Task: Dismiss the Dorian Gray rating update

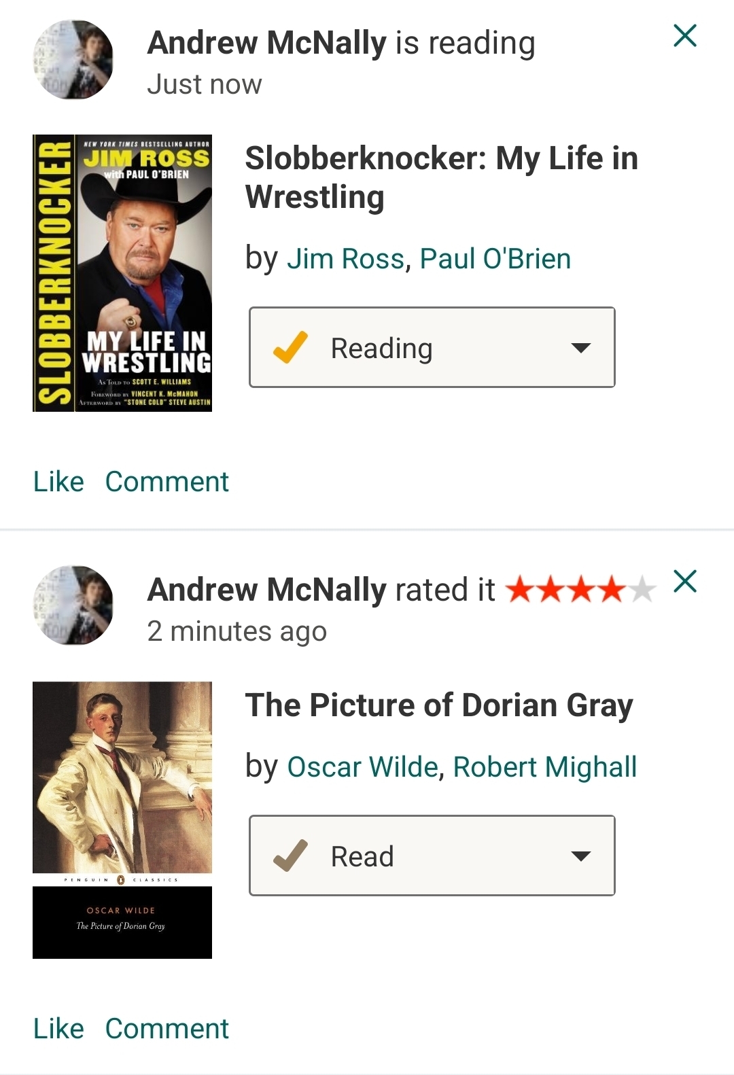Action: [x=685, y=582]
